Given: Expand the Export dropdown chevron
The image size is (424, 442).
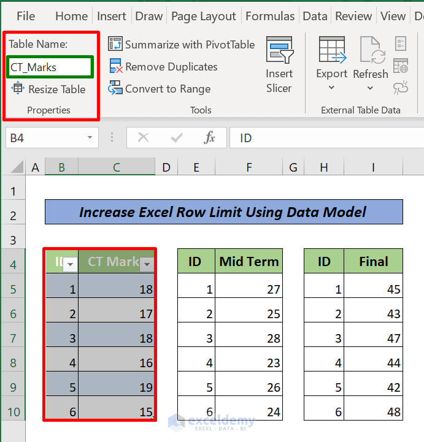Looking at the screenshot, I should [332, 88].
